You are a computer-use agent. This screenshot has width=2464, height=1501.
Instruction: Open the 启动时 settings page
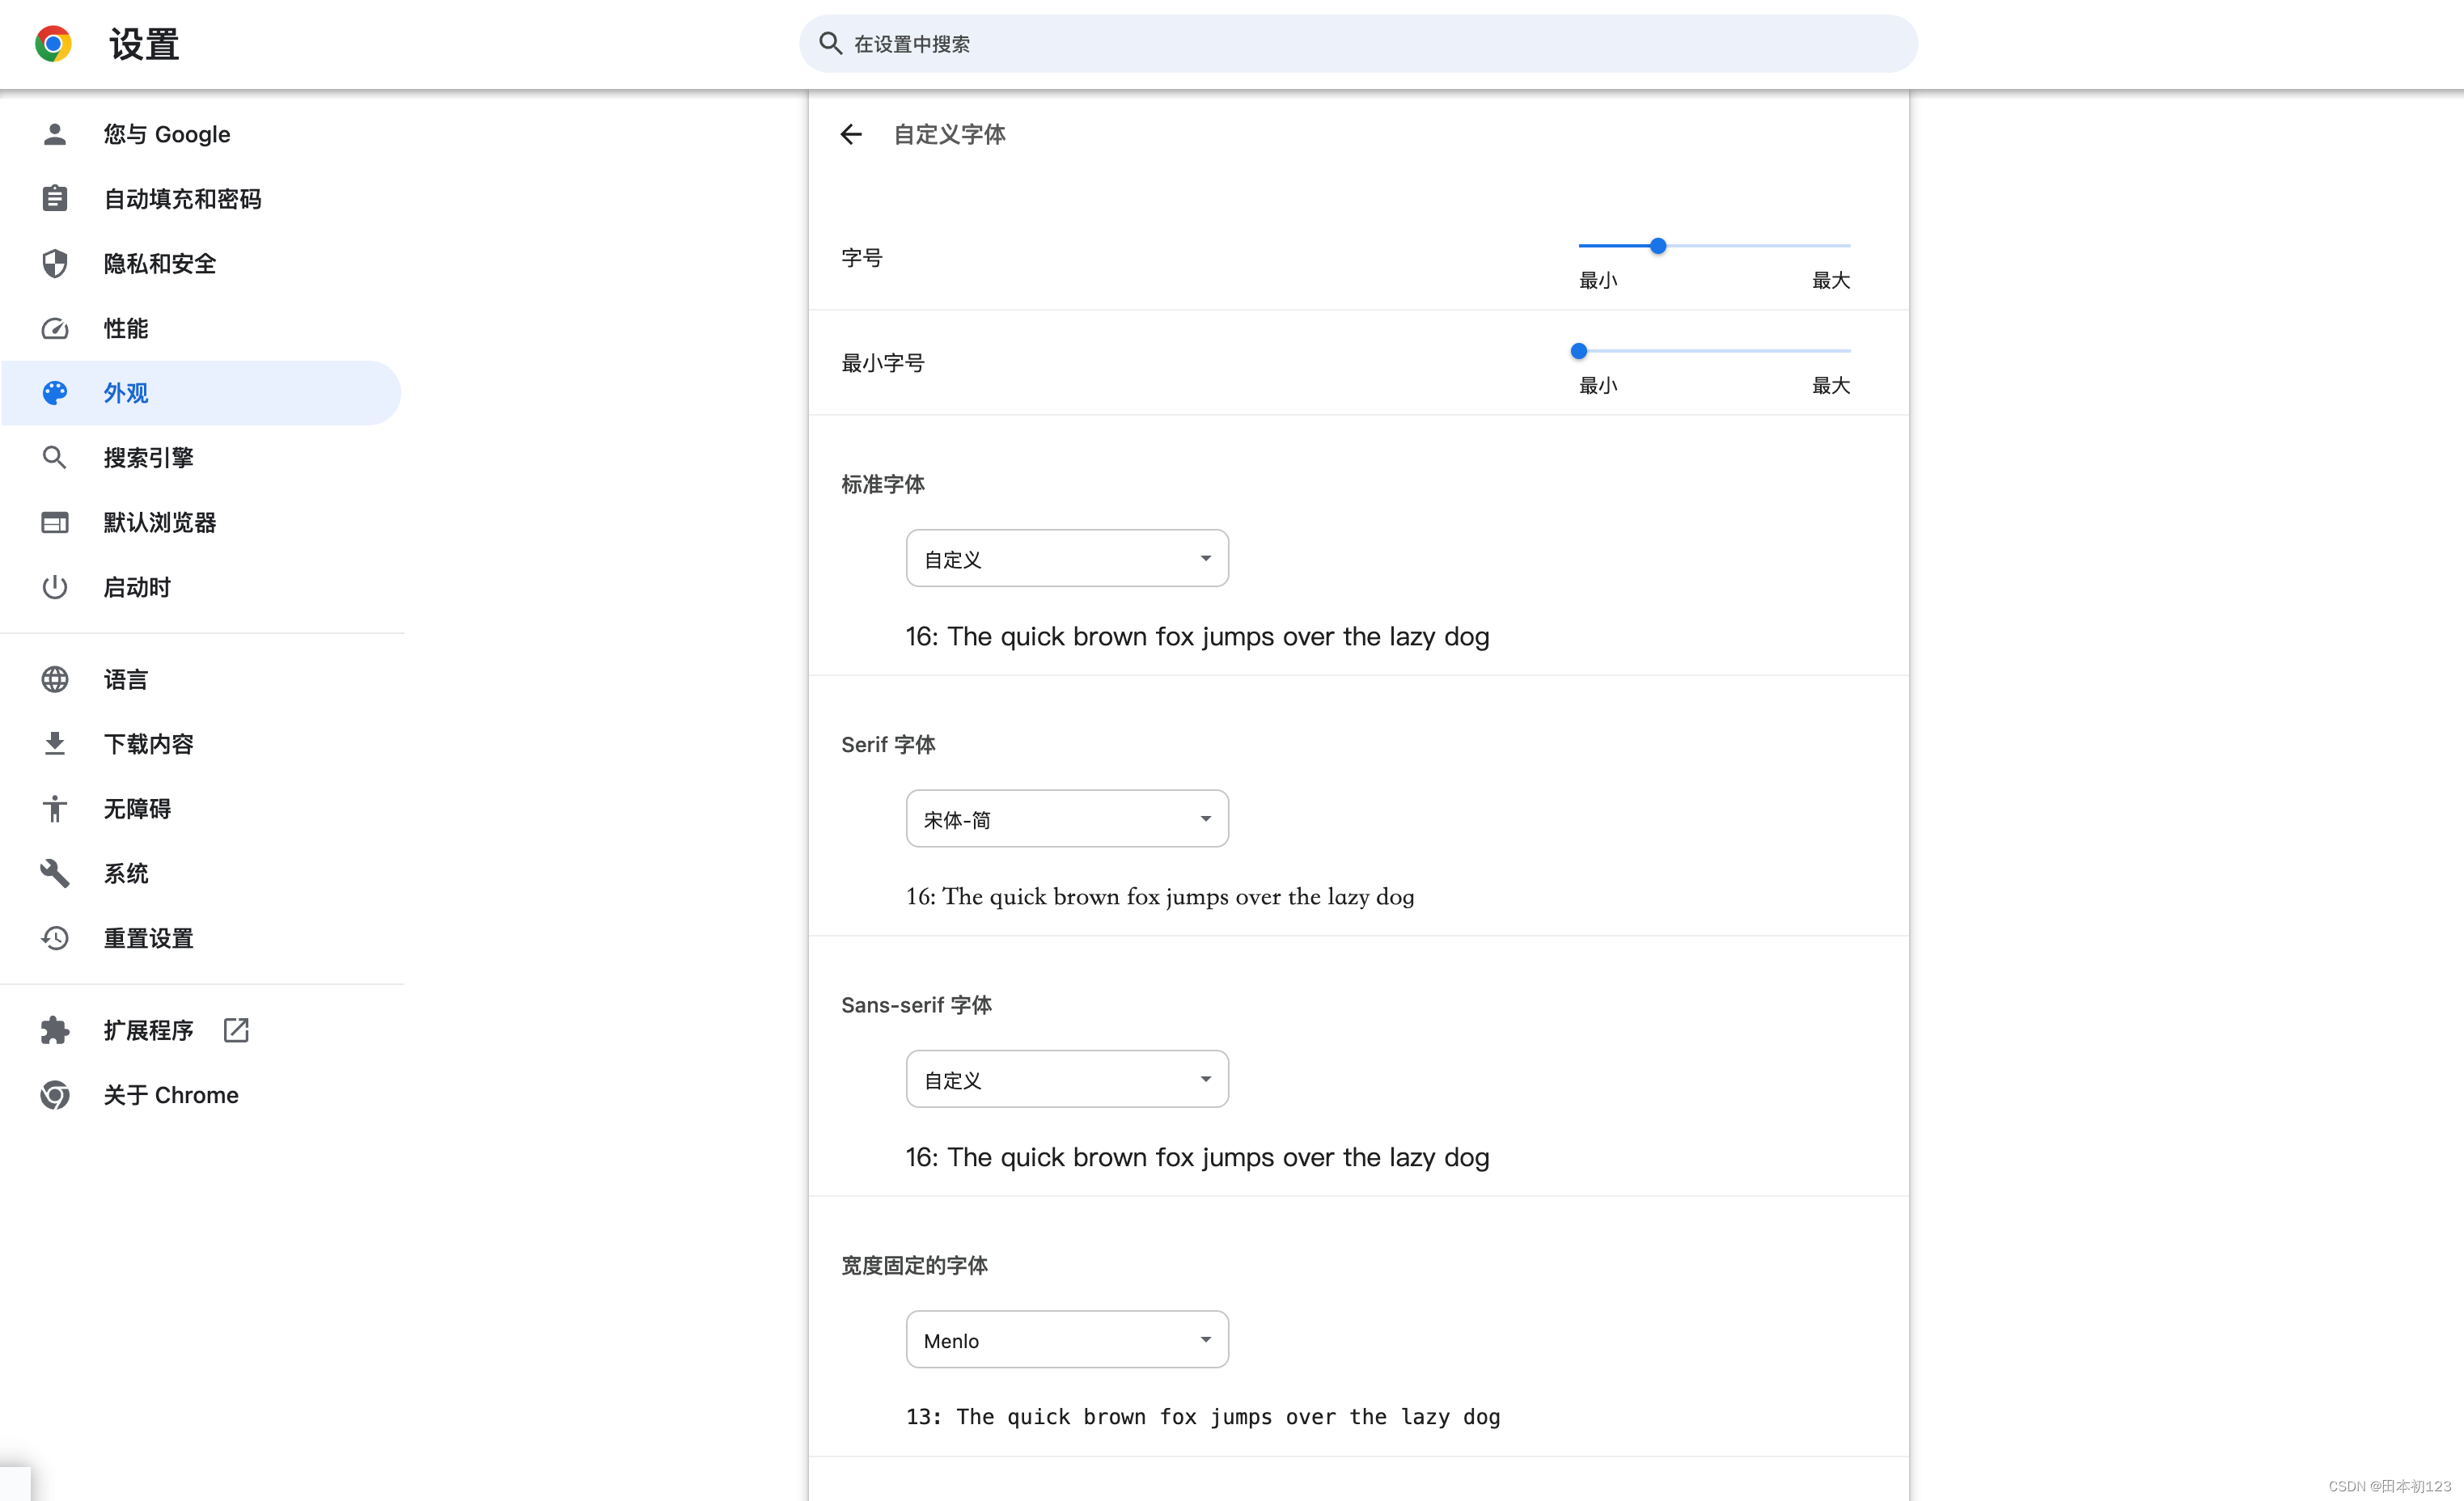click(x=202, y=587)
